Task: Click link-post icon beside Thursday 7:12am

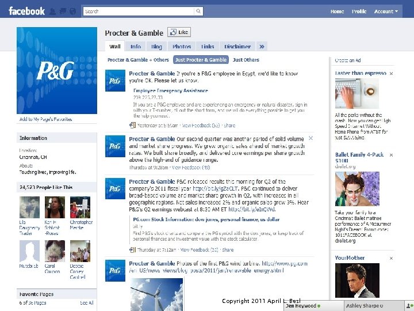Action: [x=132, y=249]
